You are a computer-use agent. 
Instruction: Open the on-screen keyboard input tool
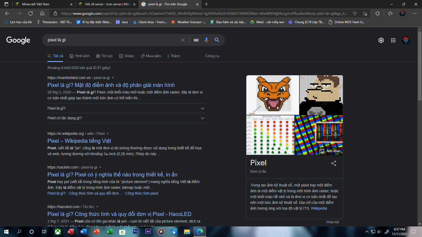[x=196, y=40]
